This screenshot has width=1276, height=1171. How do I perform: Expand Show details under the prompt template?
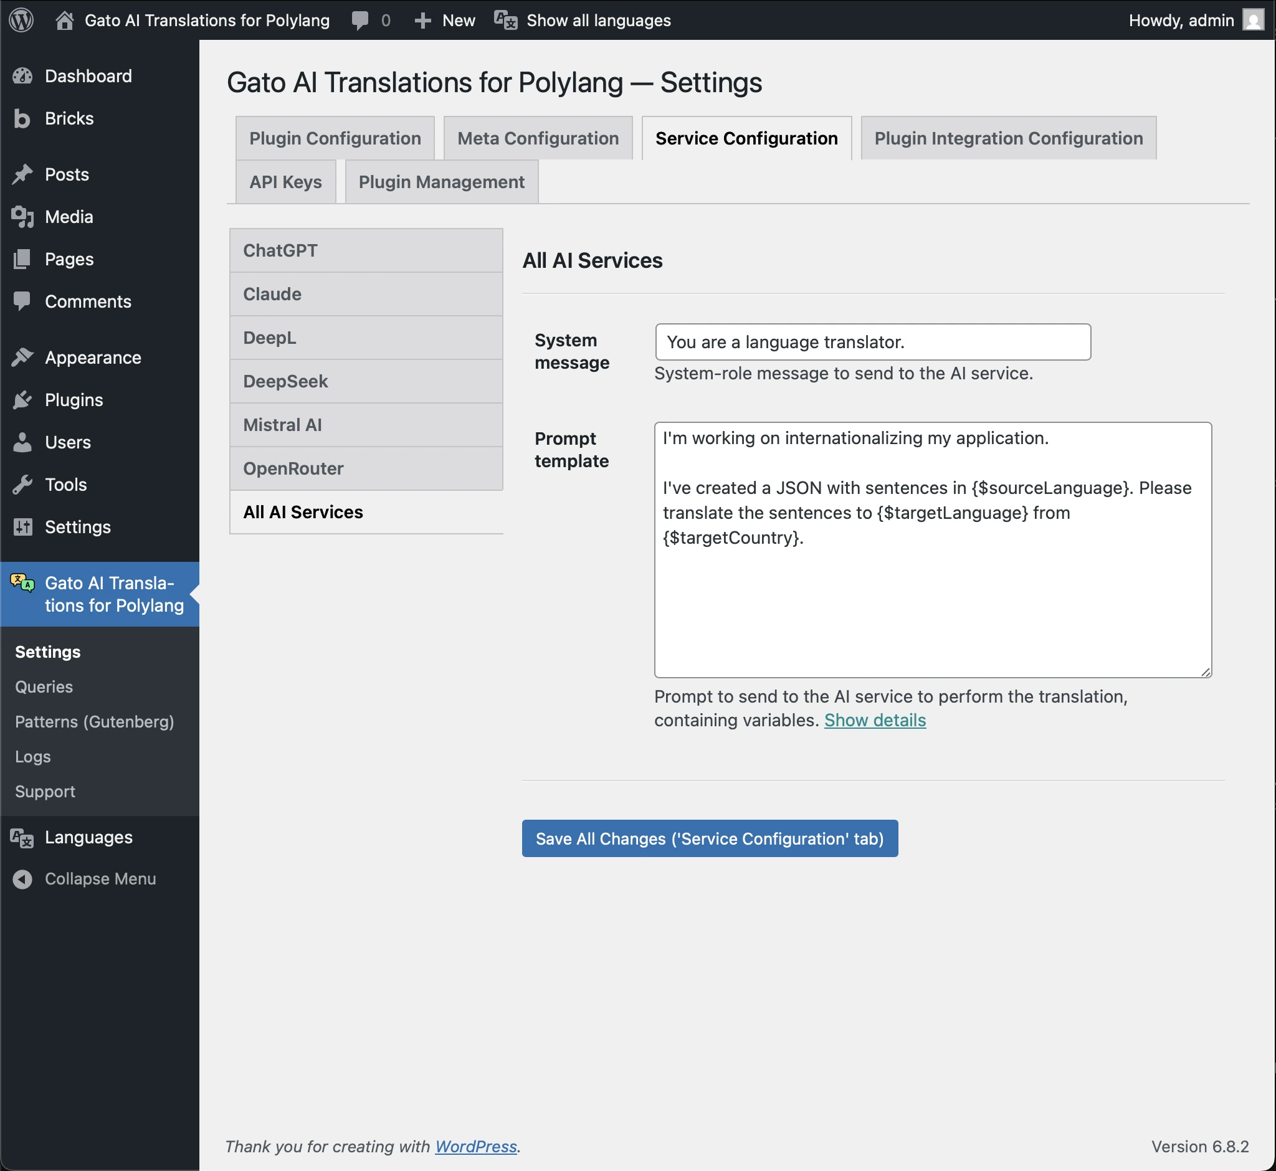tap(875, 720)
